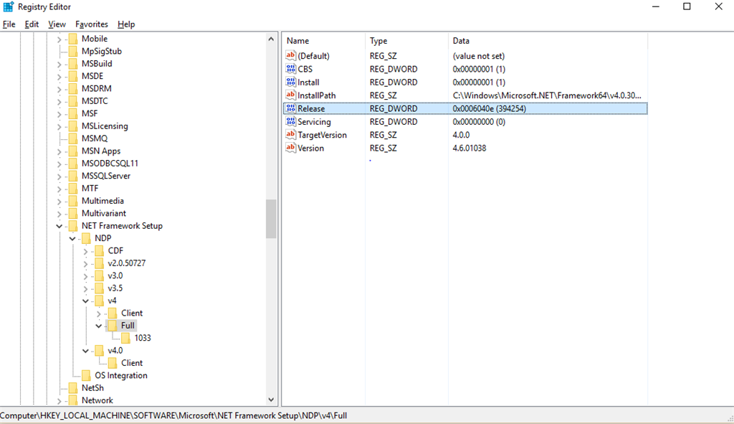Image resolution: width=734 pixels, height=424 pixels.
Task: Click the Install DWORD value icon
Action: pos(291,82)
